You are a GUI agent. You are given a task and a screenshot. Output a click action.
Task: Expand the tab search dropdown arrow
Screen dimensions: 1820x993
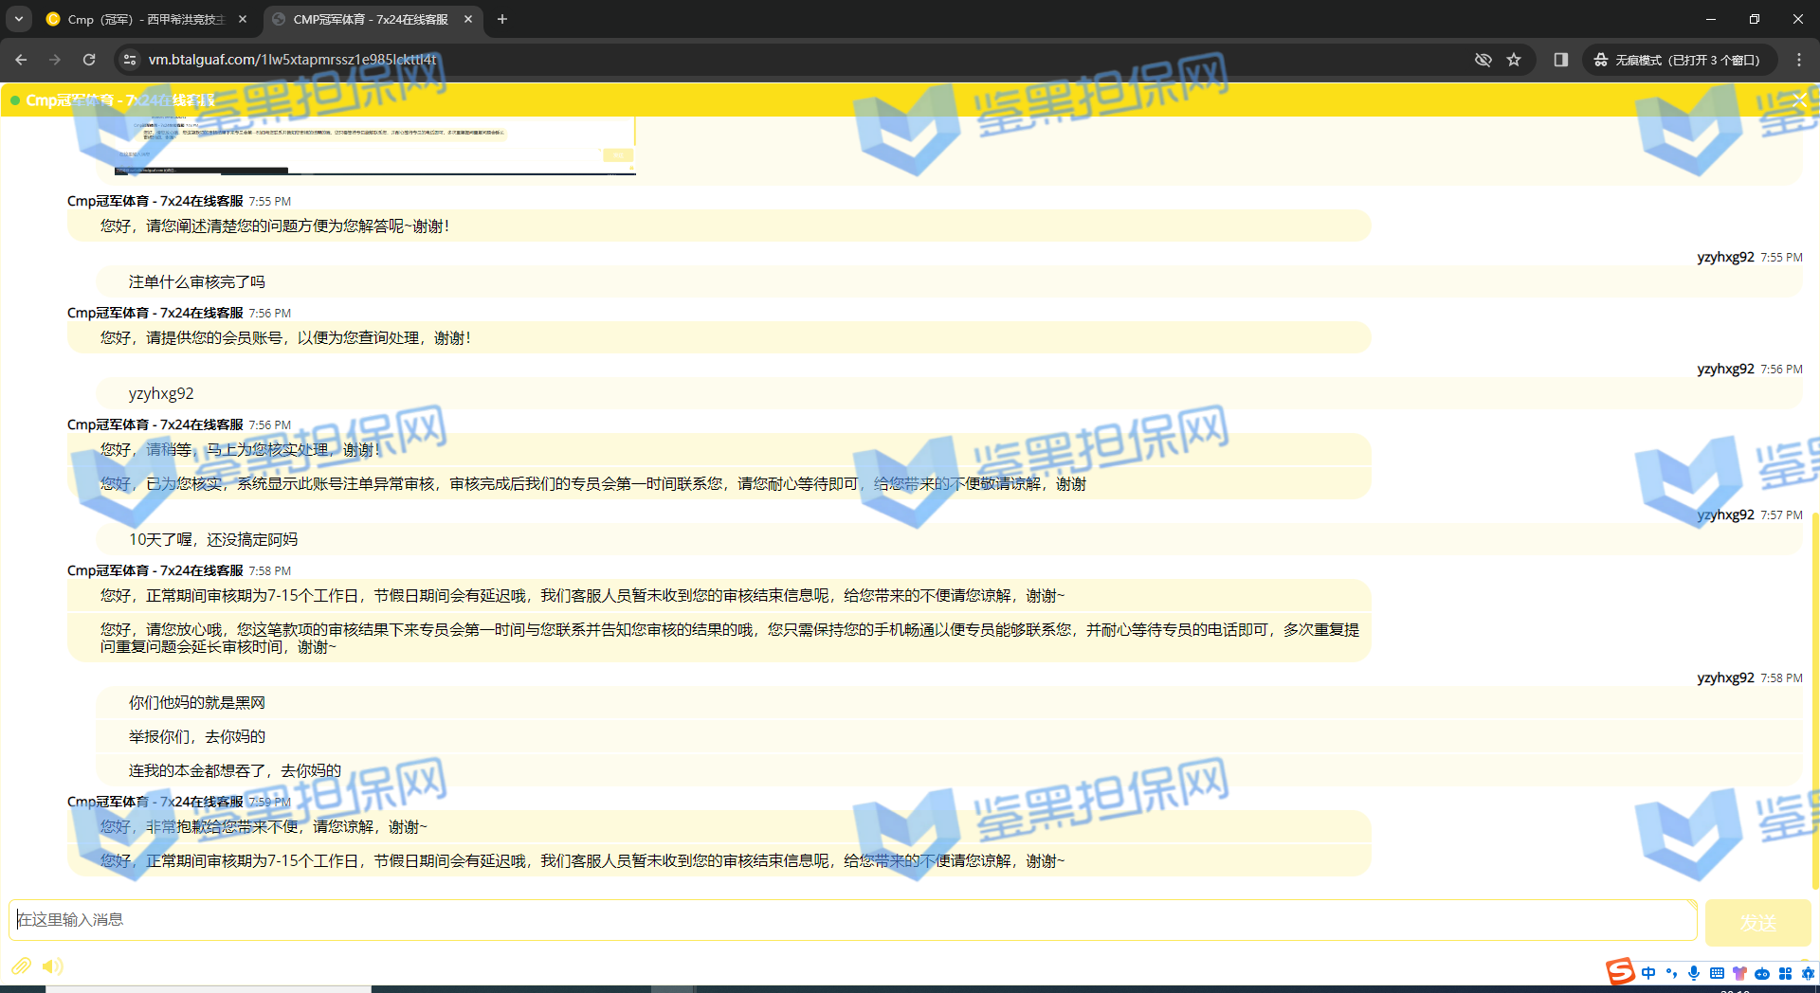click(19, 19)
